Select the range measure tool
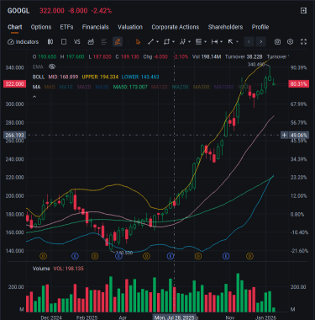Image resolution: width=315 pixels, height=320 pixels. point(214,42)
